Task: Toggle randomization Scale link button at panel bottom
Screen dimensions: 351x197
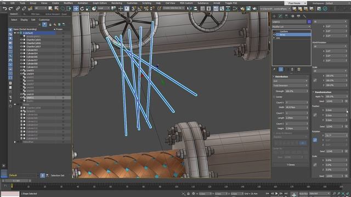Action: (315, 165)
